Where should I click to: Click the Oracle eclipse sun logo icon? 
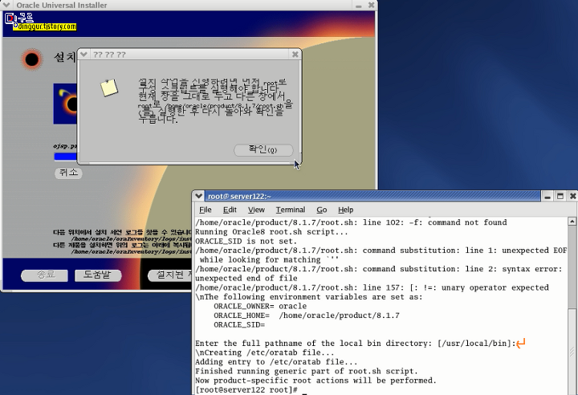31,59
